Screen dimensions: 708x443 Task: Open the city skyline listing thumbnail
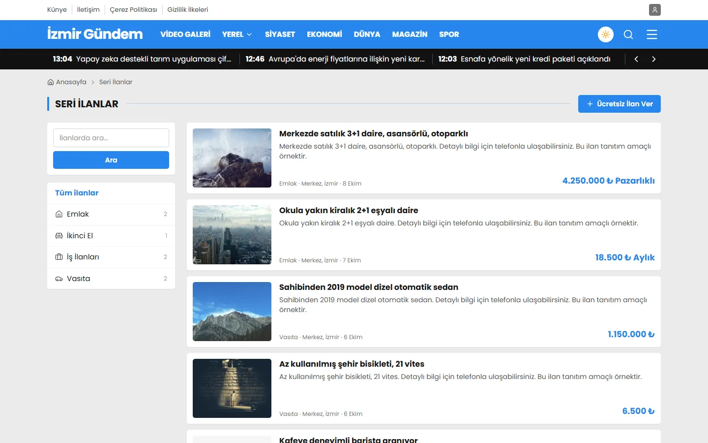(232, 235)
